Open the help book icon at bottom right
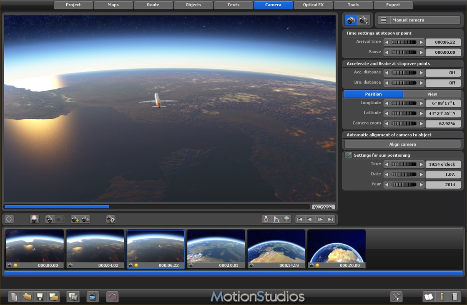The width and height of the screenshot is (467, 305). tap(429, 297)
